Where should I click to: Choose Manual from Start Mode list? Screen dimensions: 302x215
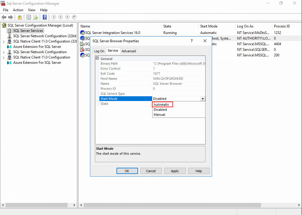[178, 115]
